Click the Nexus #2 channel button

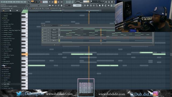click(54, 32)
